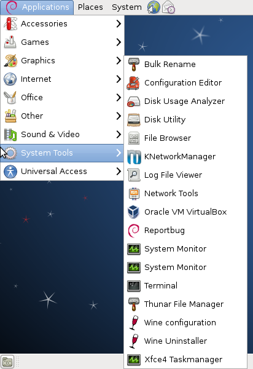Image resolution: width=253 pixels, height=369 pixels.
Task: Click the Sound & Video film-note icon
Action: 10,134
